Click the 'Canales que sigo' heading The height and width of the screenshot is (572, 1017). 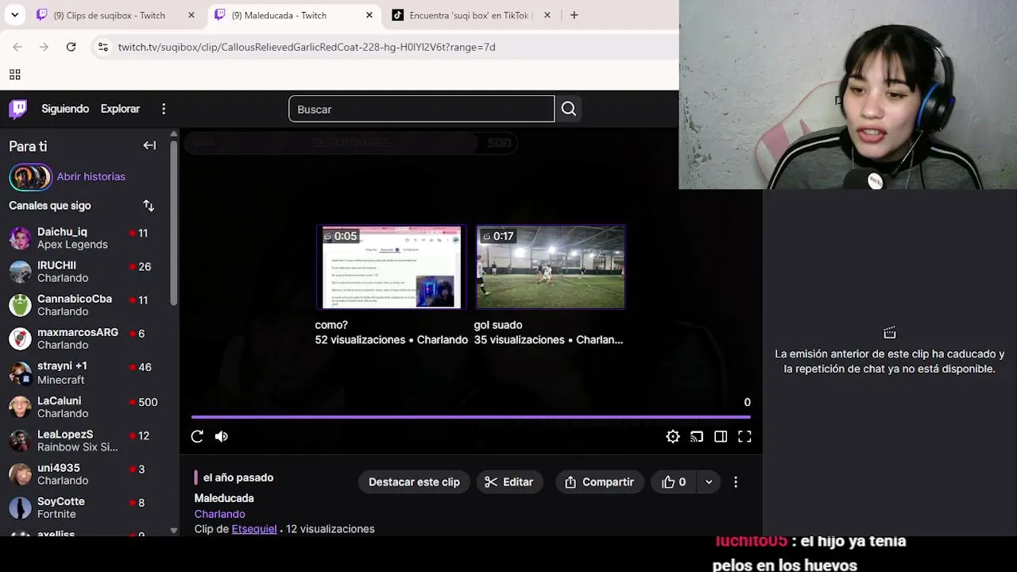pyautogui.click(x=50, y=206)
